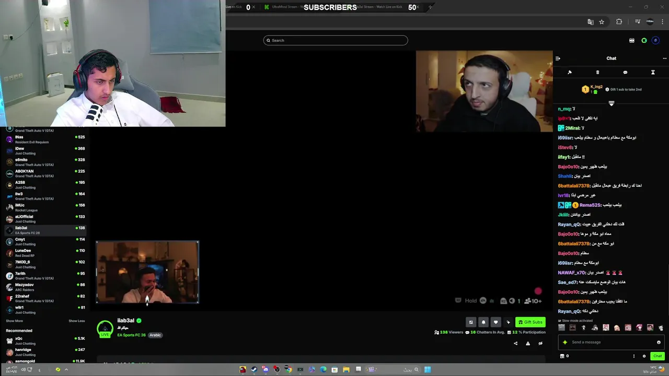
Task: Select the ban hammer moderation icon
Action: click(570, 73)
